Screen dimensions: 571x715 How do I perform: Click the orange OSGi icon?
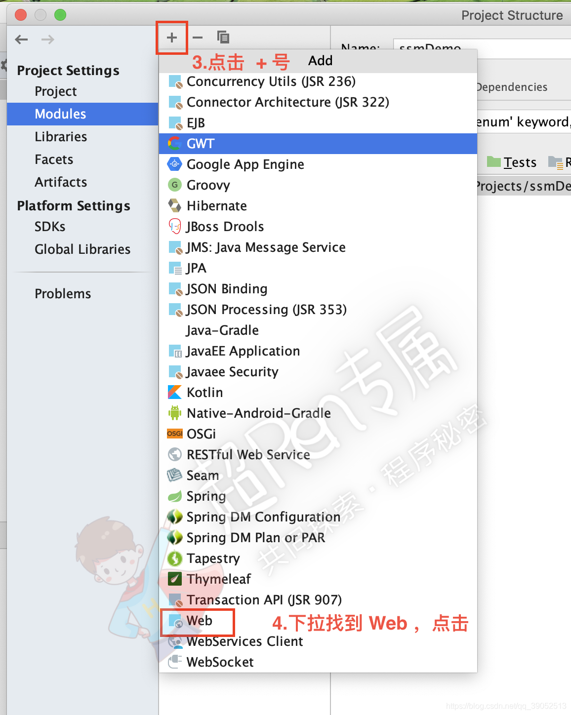click(175, 434)
